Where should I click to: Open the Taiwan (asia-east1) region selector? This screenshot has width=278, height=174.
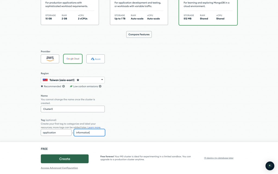[73, 80]
